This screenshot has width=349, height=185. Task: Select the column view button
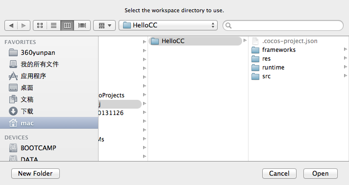coord(67,25)
